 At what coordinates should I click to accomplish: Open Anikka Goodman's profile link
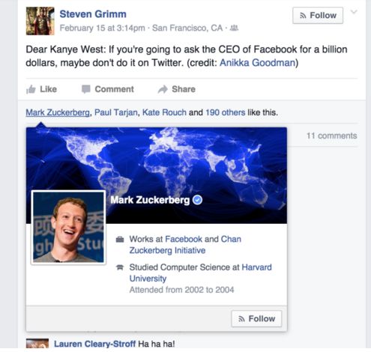(257, 63)
